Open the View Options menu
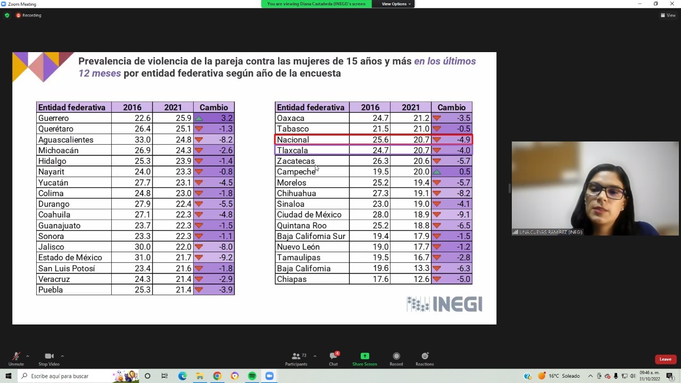 pyautogui.click(x=396, y=4)
